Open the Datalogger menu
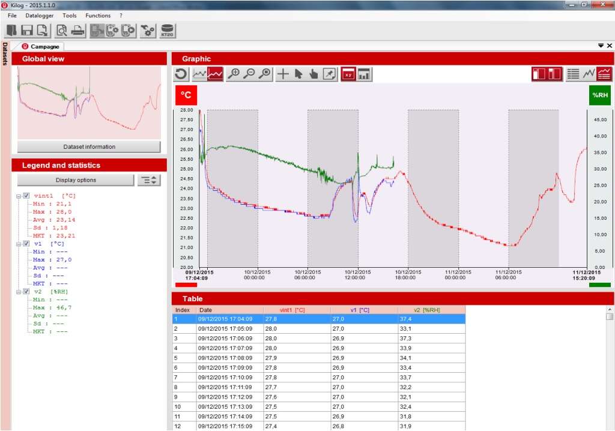This screenshot has width=615, height=431. 39,16
